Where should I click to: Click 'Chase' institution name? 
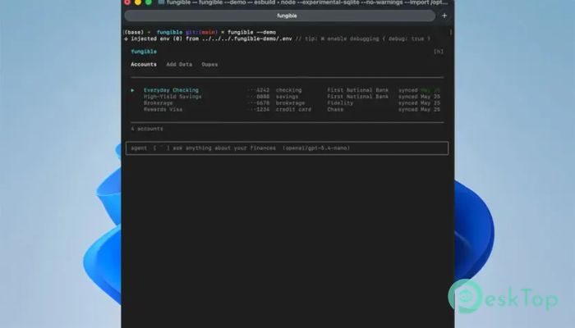pyautogui.click(x=335, y=109)
